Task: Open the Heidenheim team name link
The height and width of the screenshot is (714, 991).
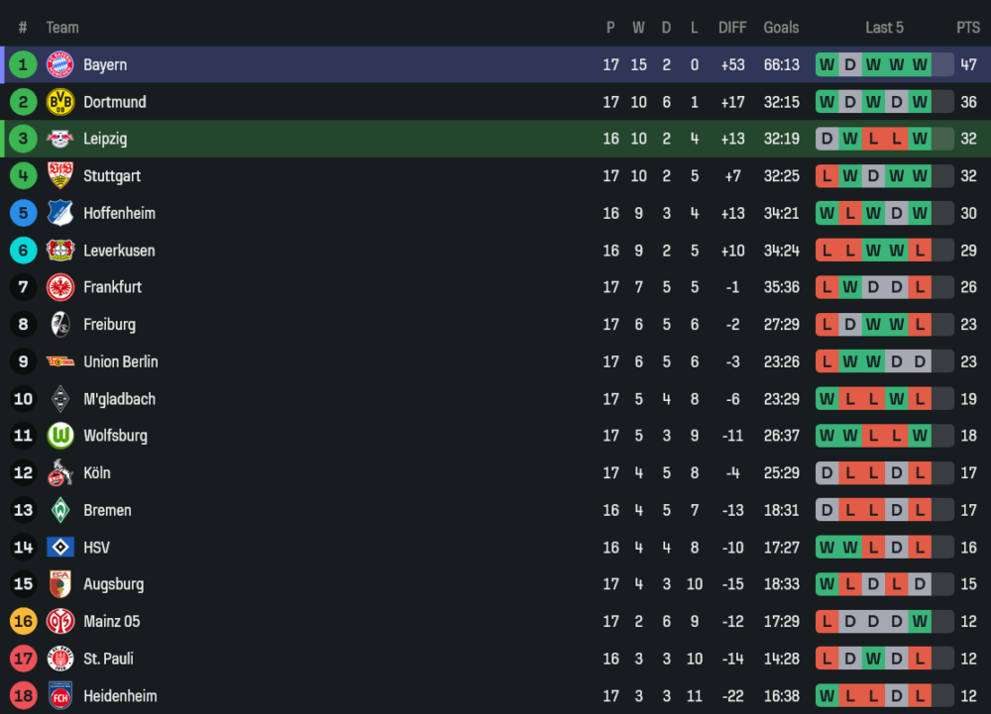Action: pyautogui.click(x=120, y=696)
